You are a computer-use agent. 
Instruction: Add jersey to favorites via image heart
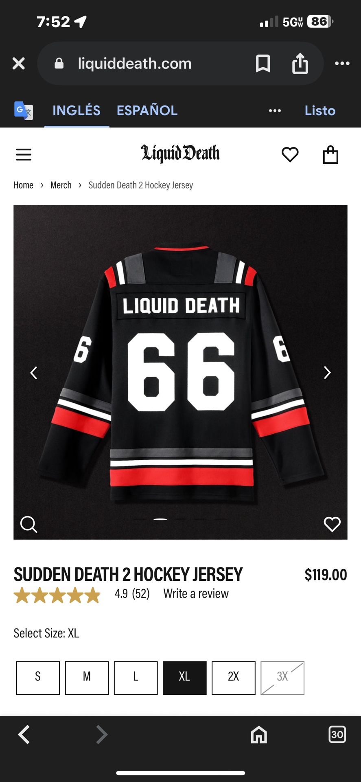pos(332,524)
